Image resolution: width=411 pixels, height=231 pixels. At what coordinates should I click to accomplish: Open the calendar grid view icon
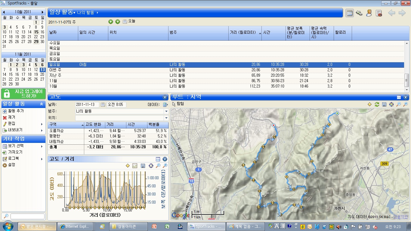pyautogui.click(x=349, y=13)
